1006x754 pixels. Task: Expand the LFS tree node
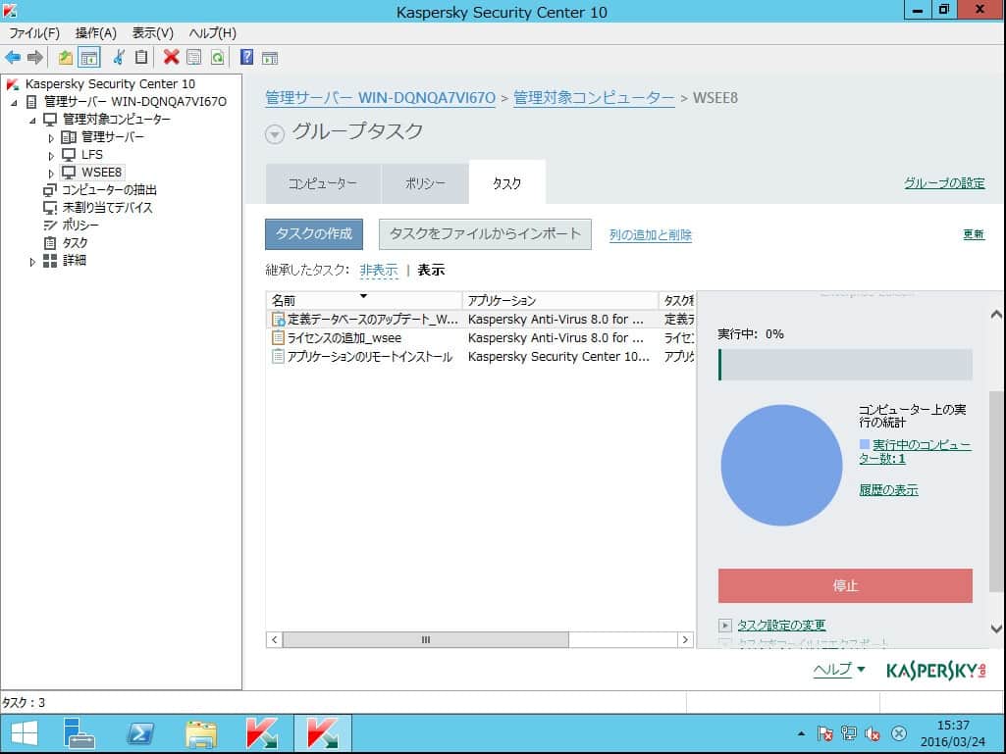[51, 156]
